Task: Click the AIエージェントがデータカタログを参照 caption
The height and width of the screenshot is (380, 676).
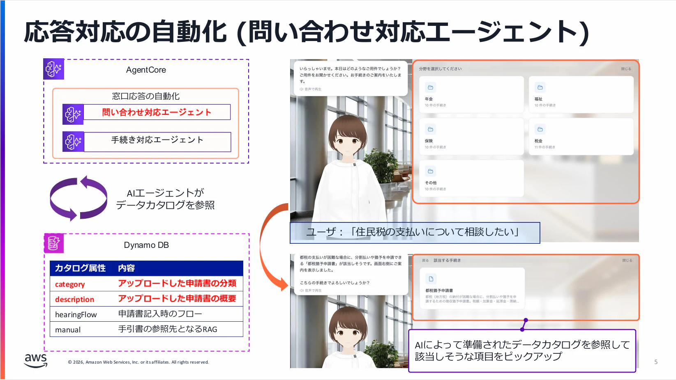Action: [165, 199]
